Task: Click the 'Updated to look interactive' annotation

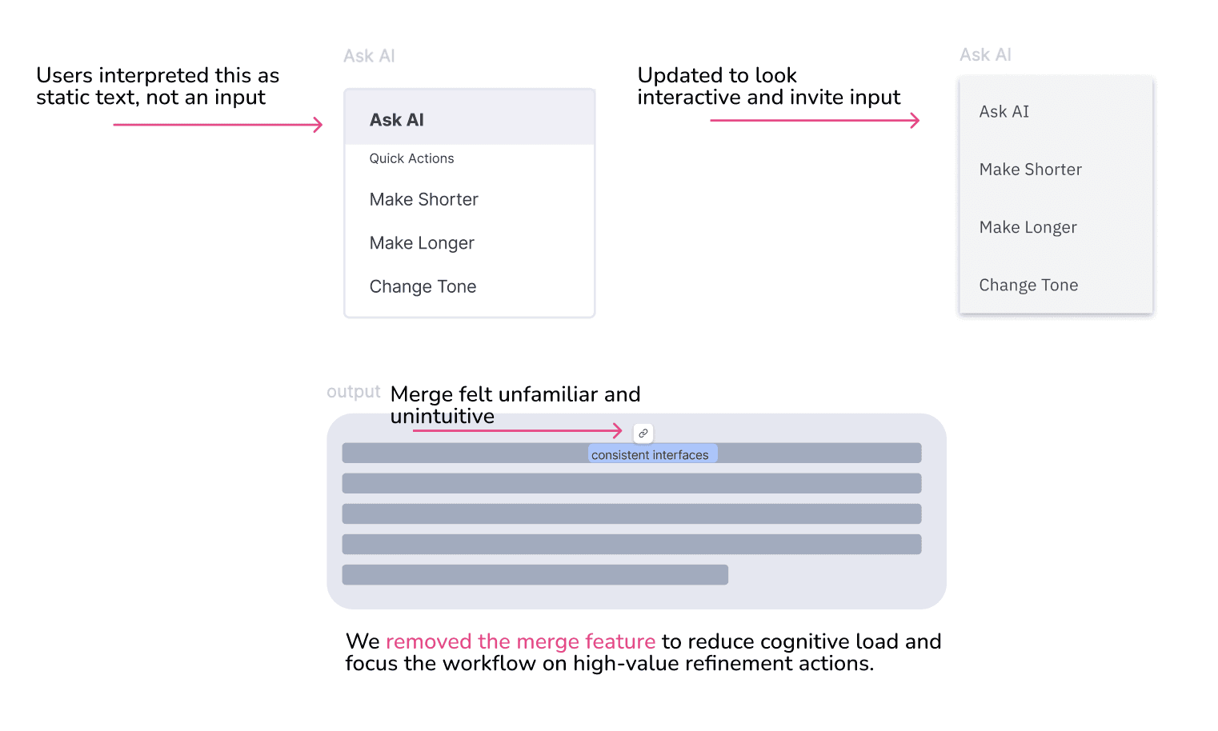Action: tap(768, 86)
